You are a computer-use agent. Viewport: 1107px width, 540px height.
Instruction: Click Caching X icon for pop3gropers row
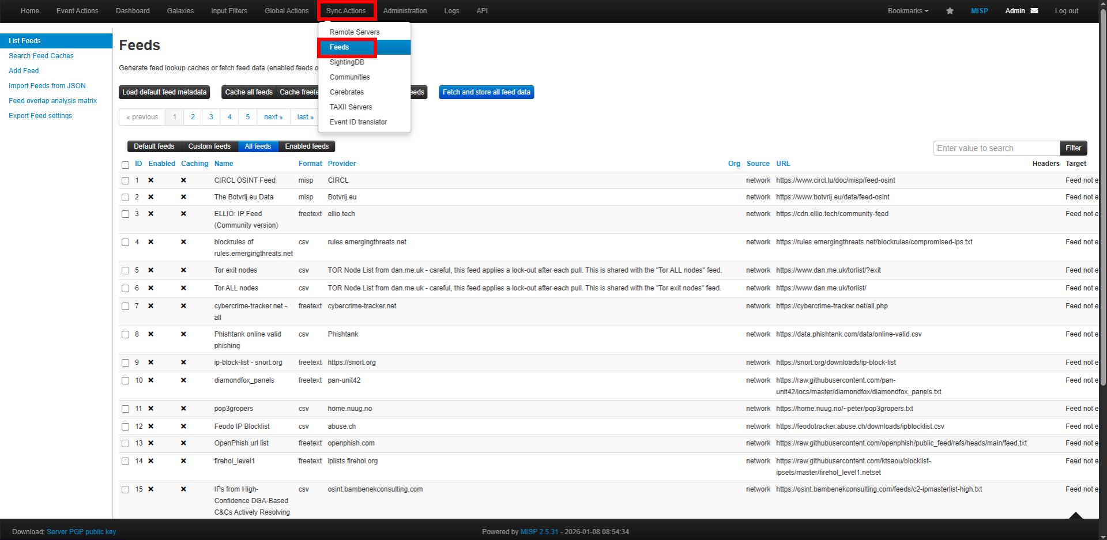tap(183, 409)
